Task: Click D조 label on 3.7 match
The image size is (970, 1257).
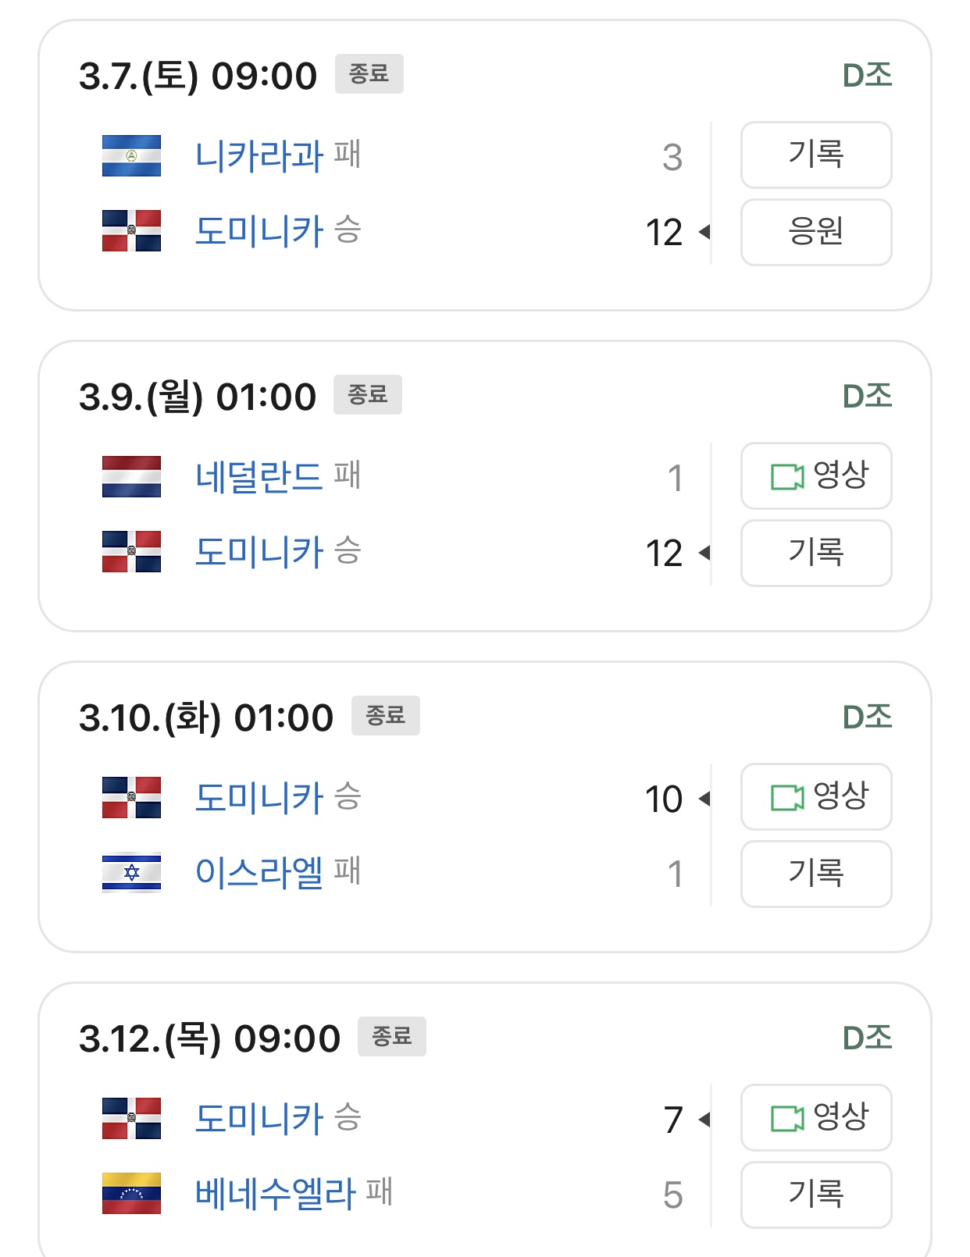Action: (x=866, y=76)
